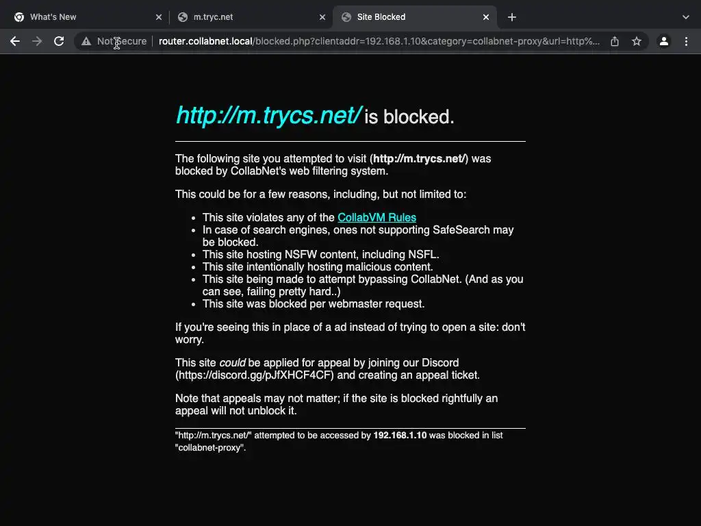The width and height of the screenshot is (701, 526).
Task: Click the "is blocked." heading text
Action: (x=409, y=117)
